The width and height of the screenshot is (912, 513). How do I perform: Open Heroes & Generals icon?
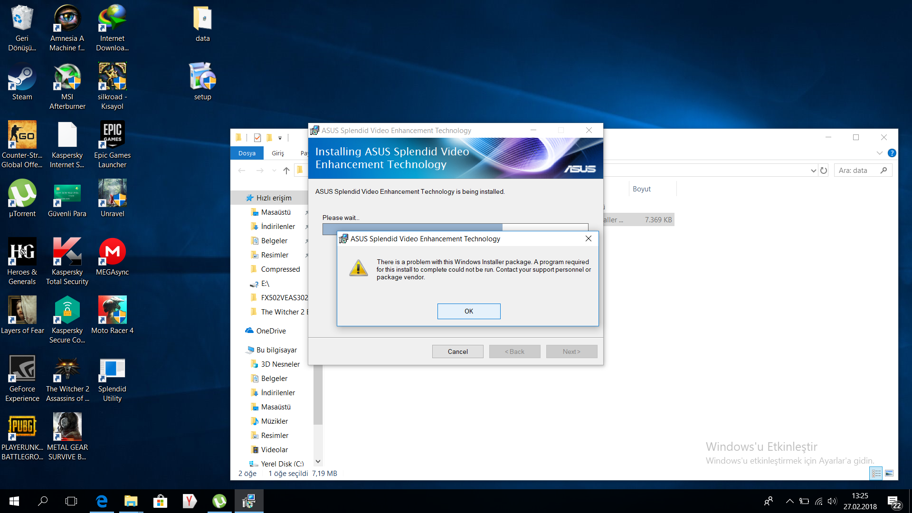(x=22, y=262)
